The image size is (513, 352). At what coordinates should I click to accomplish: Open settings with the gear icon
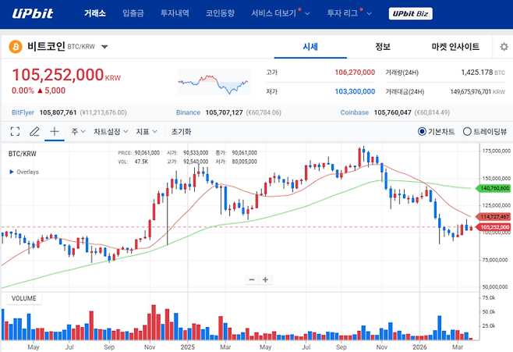tap(504, 47)
